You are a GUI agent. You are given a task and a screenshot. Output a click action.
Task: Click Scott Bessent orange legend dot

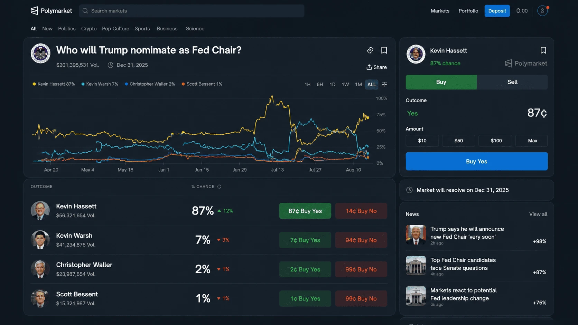[183, 84]
